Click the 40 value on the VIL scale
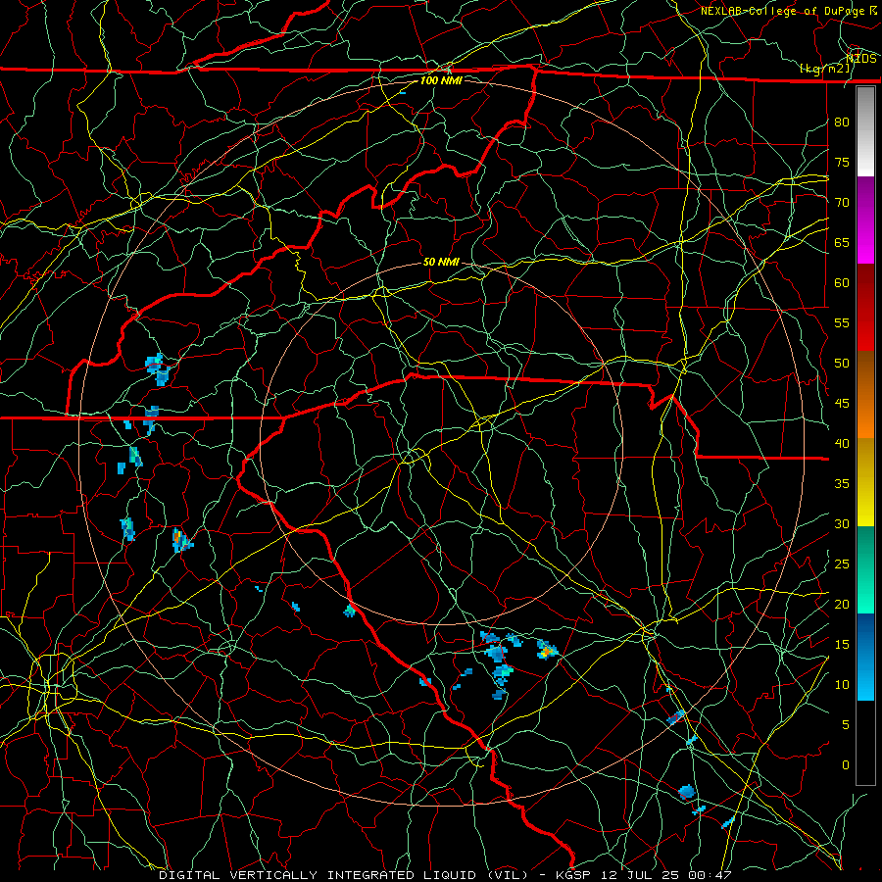The width and height of the screenshot is (882, 882). [x=842, y=444]
